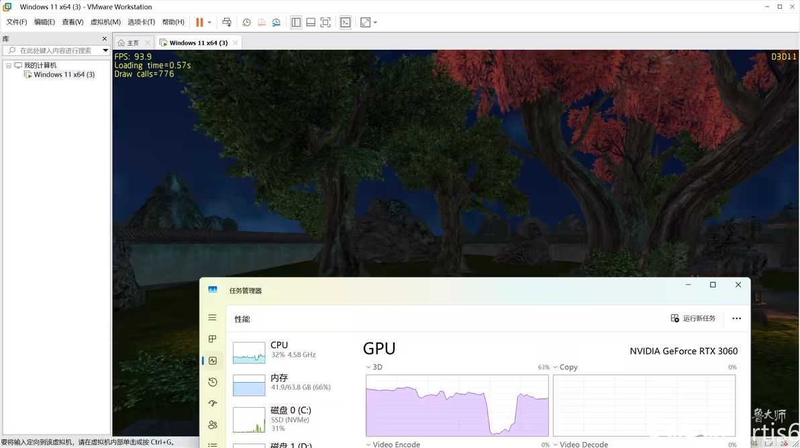The image size is (800, 448).
Task: Open the snapshot manager with the wrench clock
Action: [276, 22]
